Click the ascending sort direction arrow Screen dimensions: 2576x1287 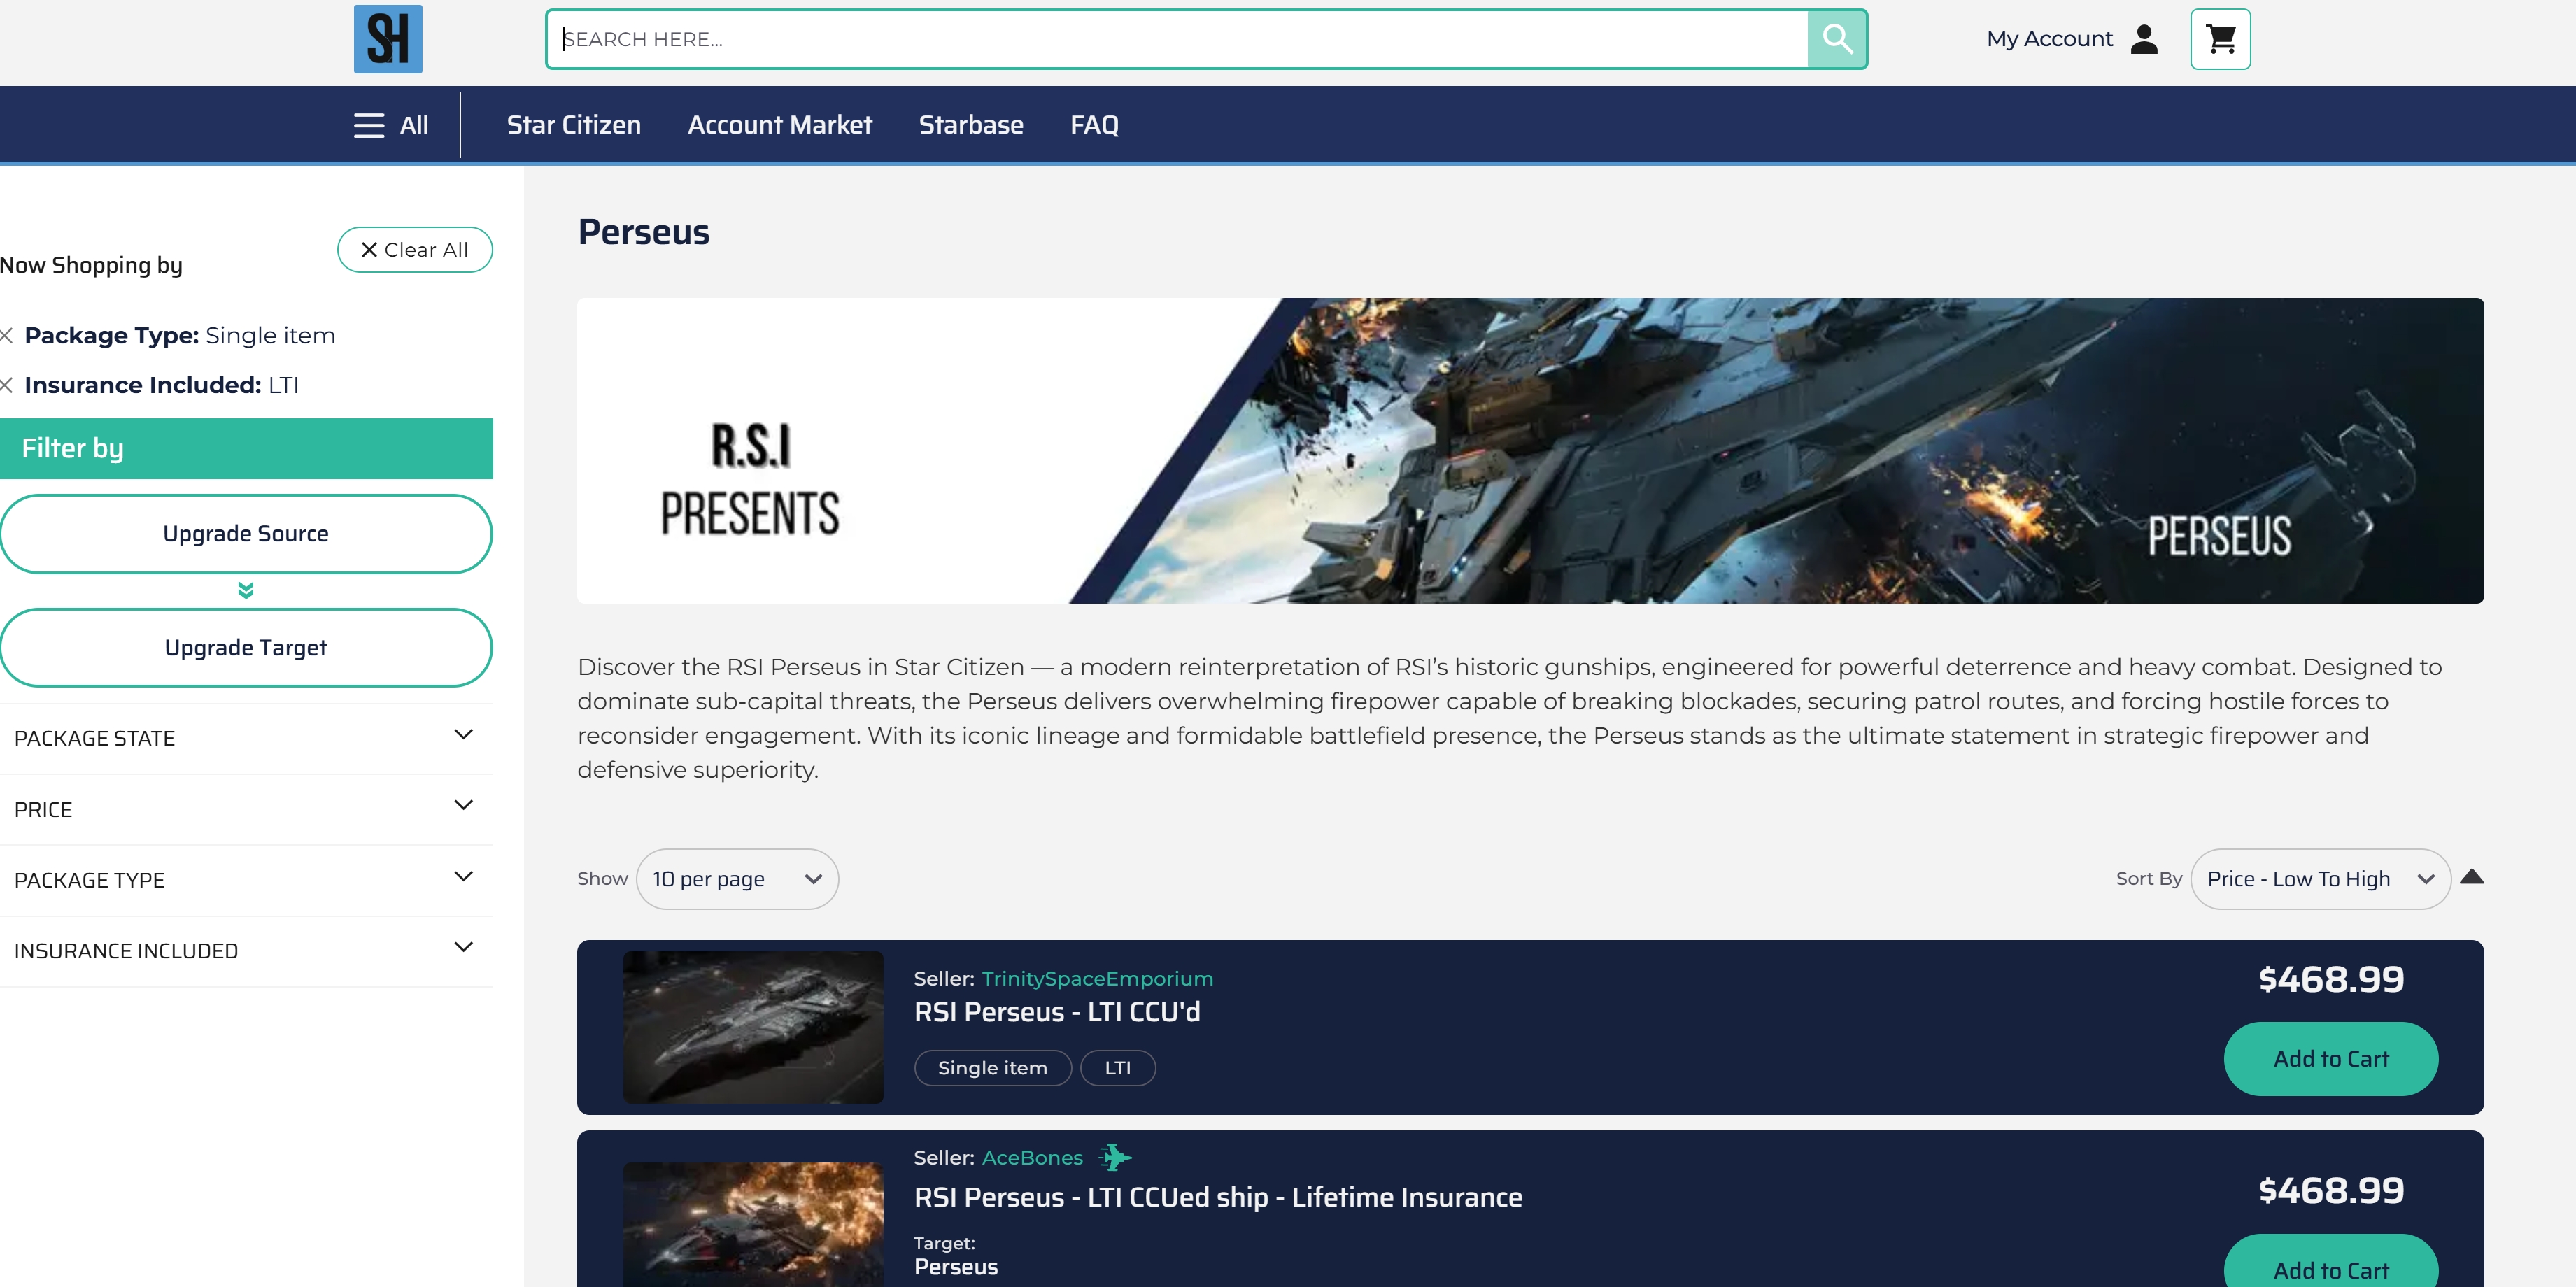2472,877
